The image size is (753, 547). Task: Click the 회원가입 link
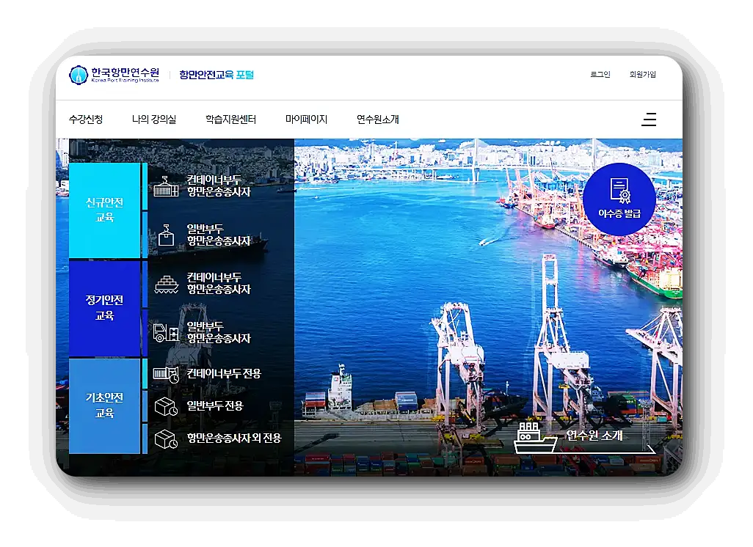click(x=643, y=74)
